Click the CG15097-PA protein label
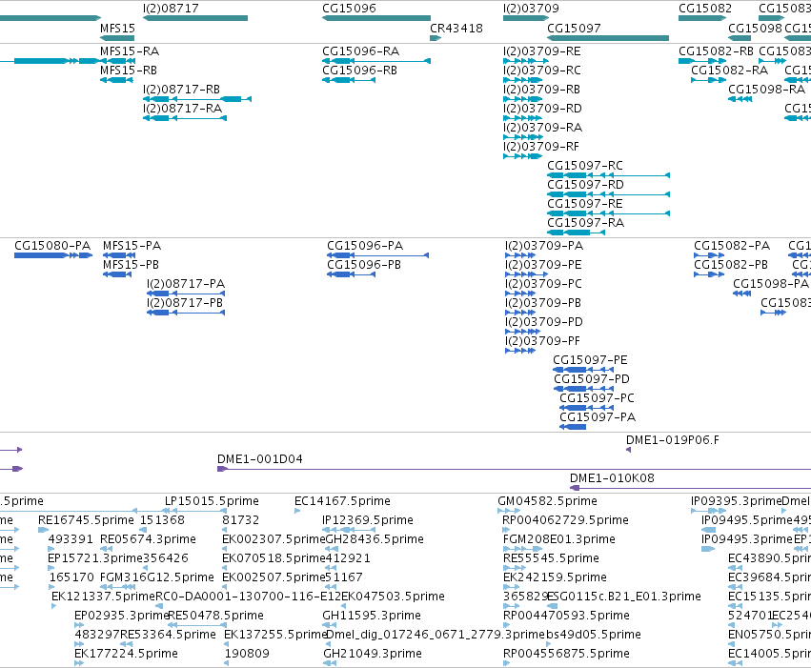Viewport: 811px width, 668px height. click(x=598, y=417)
